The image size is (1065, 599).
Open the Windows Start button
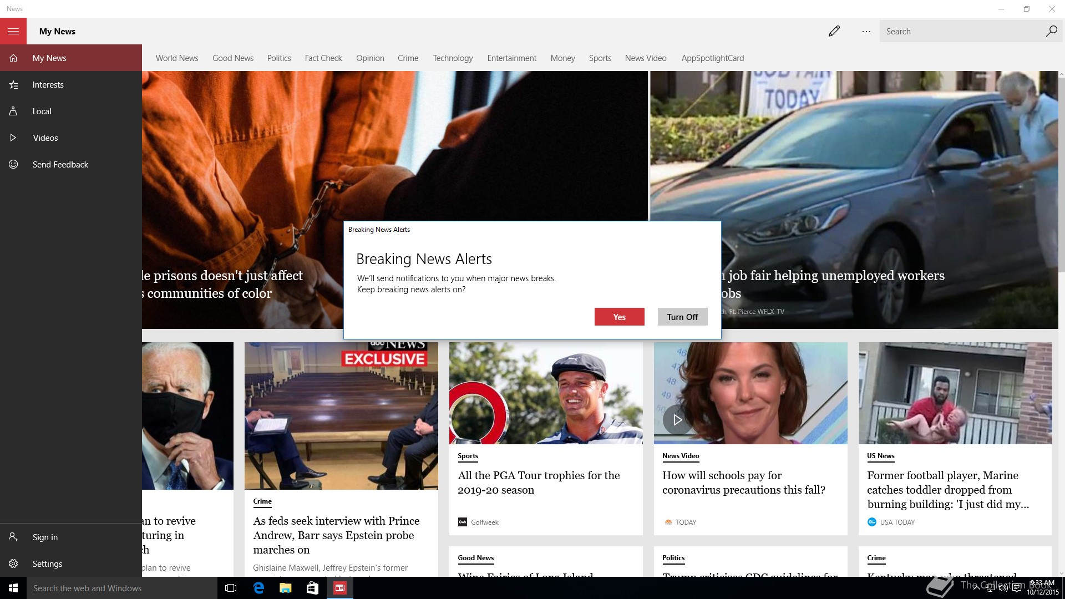(13, 588)
